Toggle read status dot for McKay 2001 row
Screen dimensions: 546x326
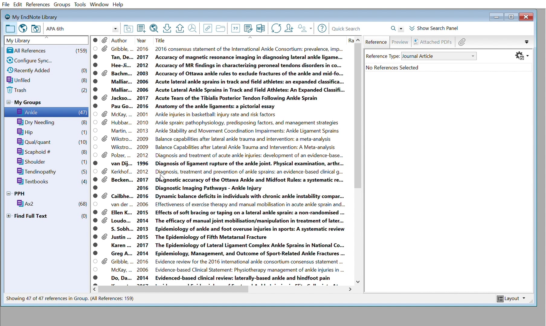tap(95, 114)
